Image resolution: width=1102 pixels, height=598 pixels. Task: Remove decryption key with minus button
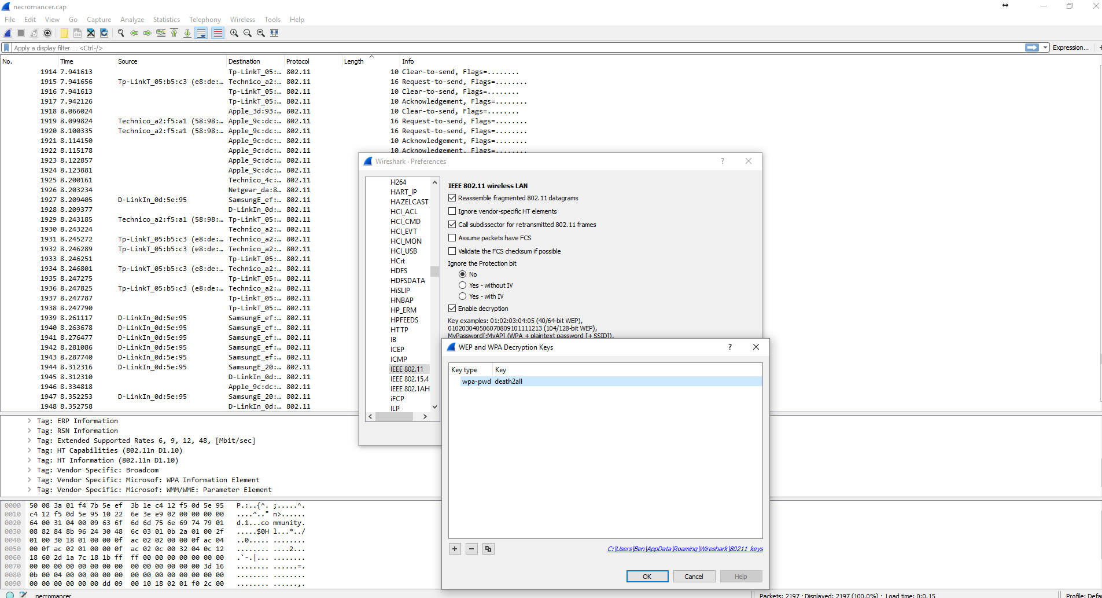point(471,549)
